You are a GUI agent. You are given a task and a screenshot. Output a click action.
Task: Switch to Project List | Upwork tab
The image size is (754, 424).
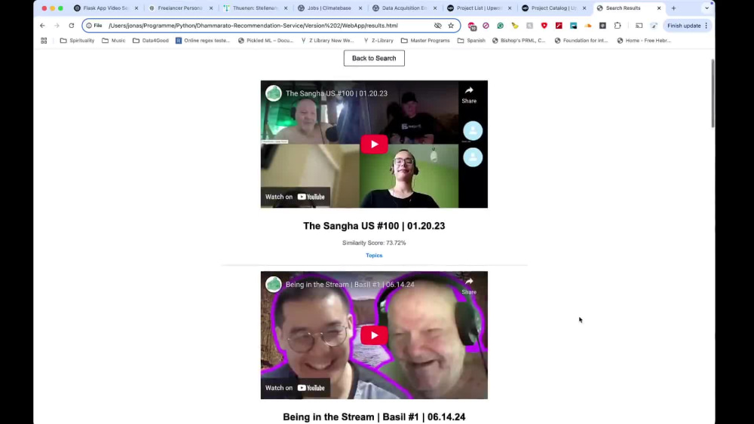point(479,8)
